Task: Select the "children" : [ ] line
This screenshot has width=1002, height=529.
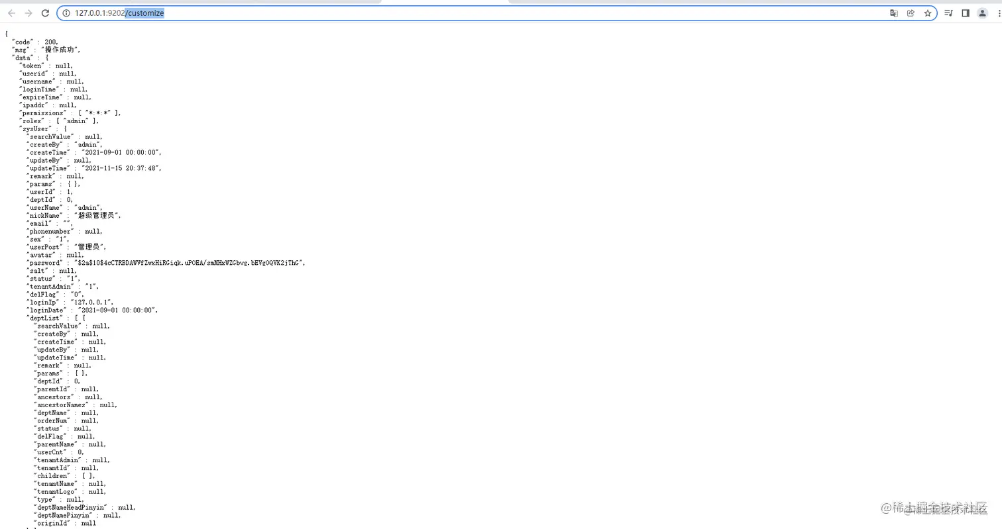Action: click(65, 476)
